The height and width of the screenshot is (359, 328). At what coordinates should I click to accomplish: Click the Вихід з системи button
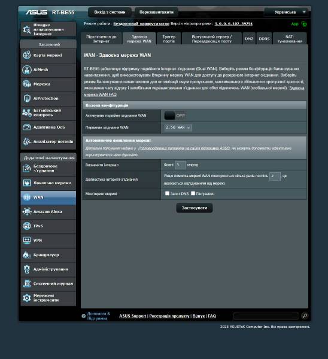pyautogui.click(x=110, y=12)
